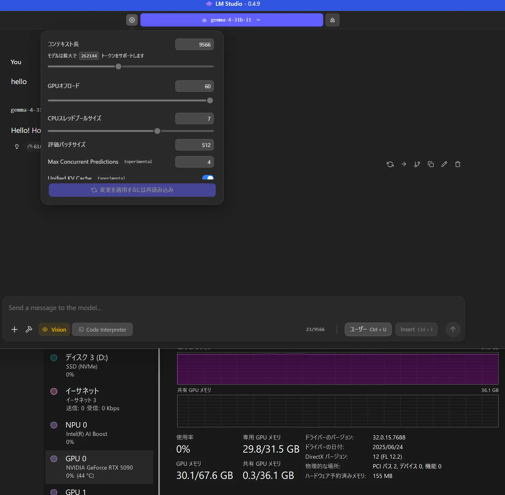505x495 pixels.
Task: Delete the message with the trash icon
Action: (x=457, y=164)
